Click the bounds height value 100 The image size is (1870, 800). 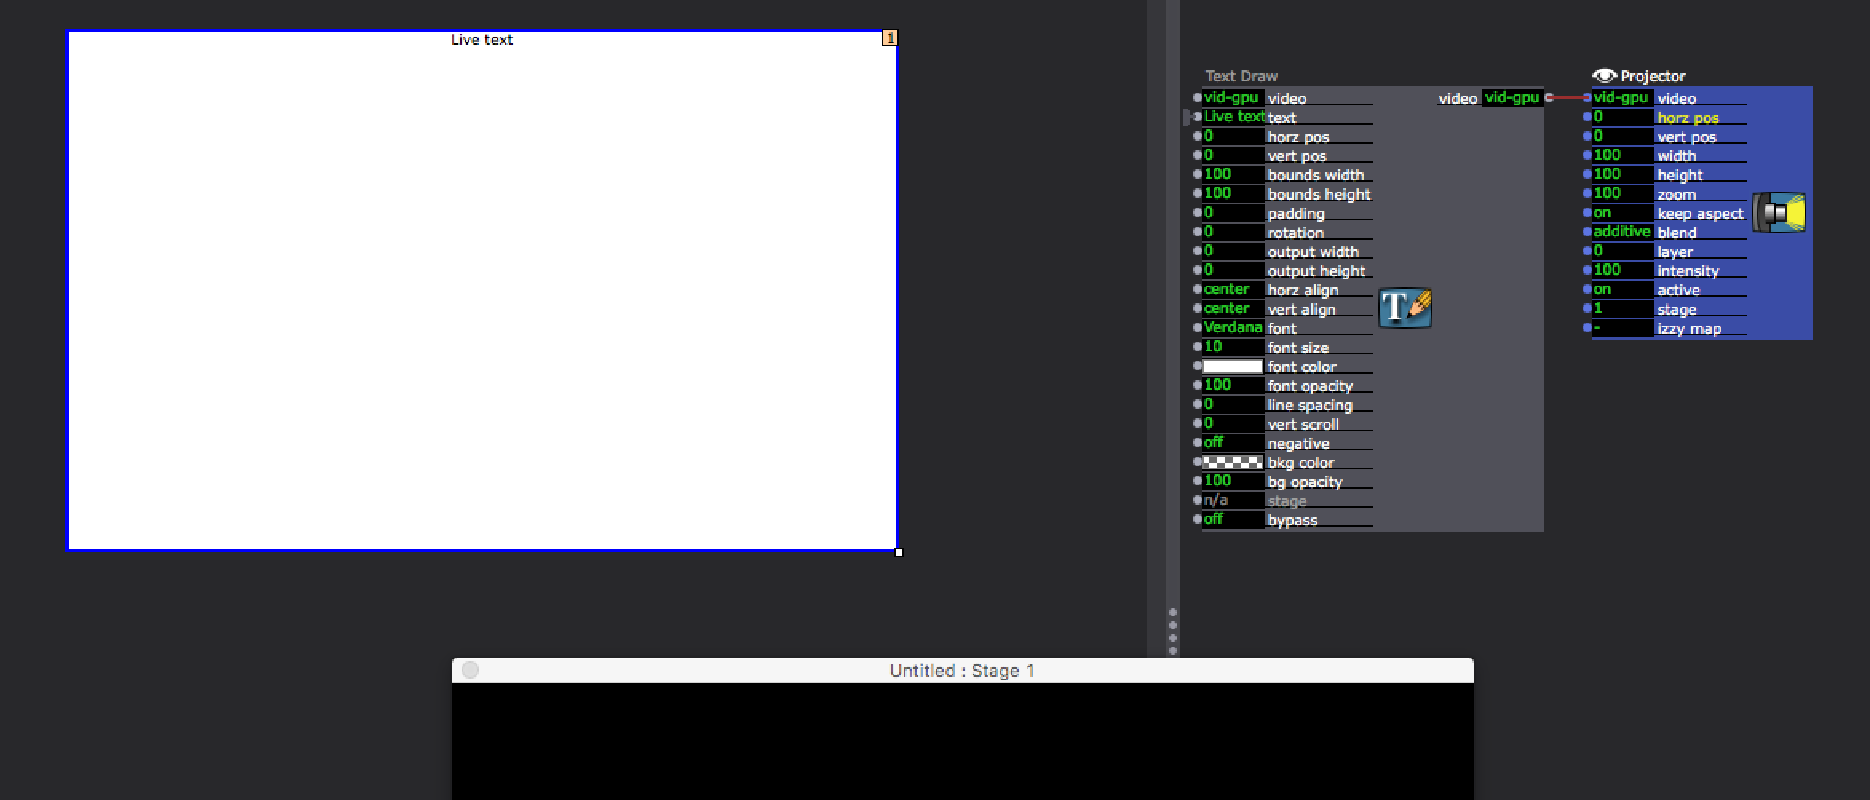tap(1234, 193)
